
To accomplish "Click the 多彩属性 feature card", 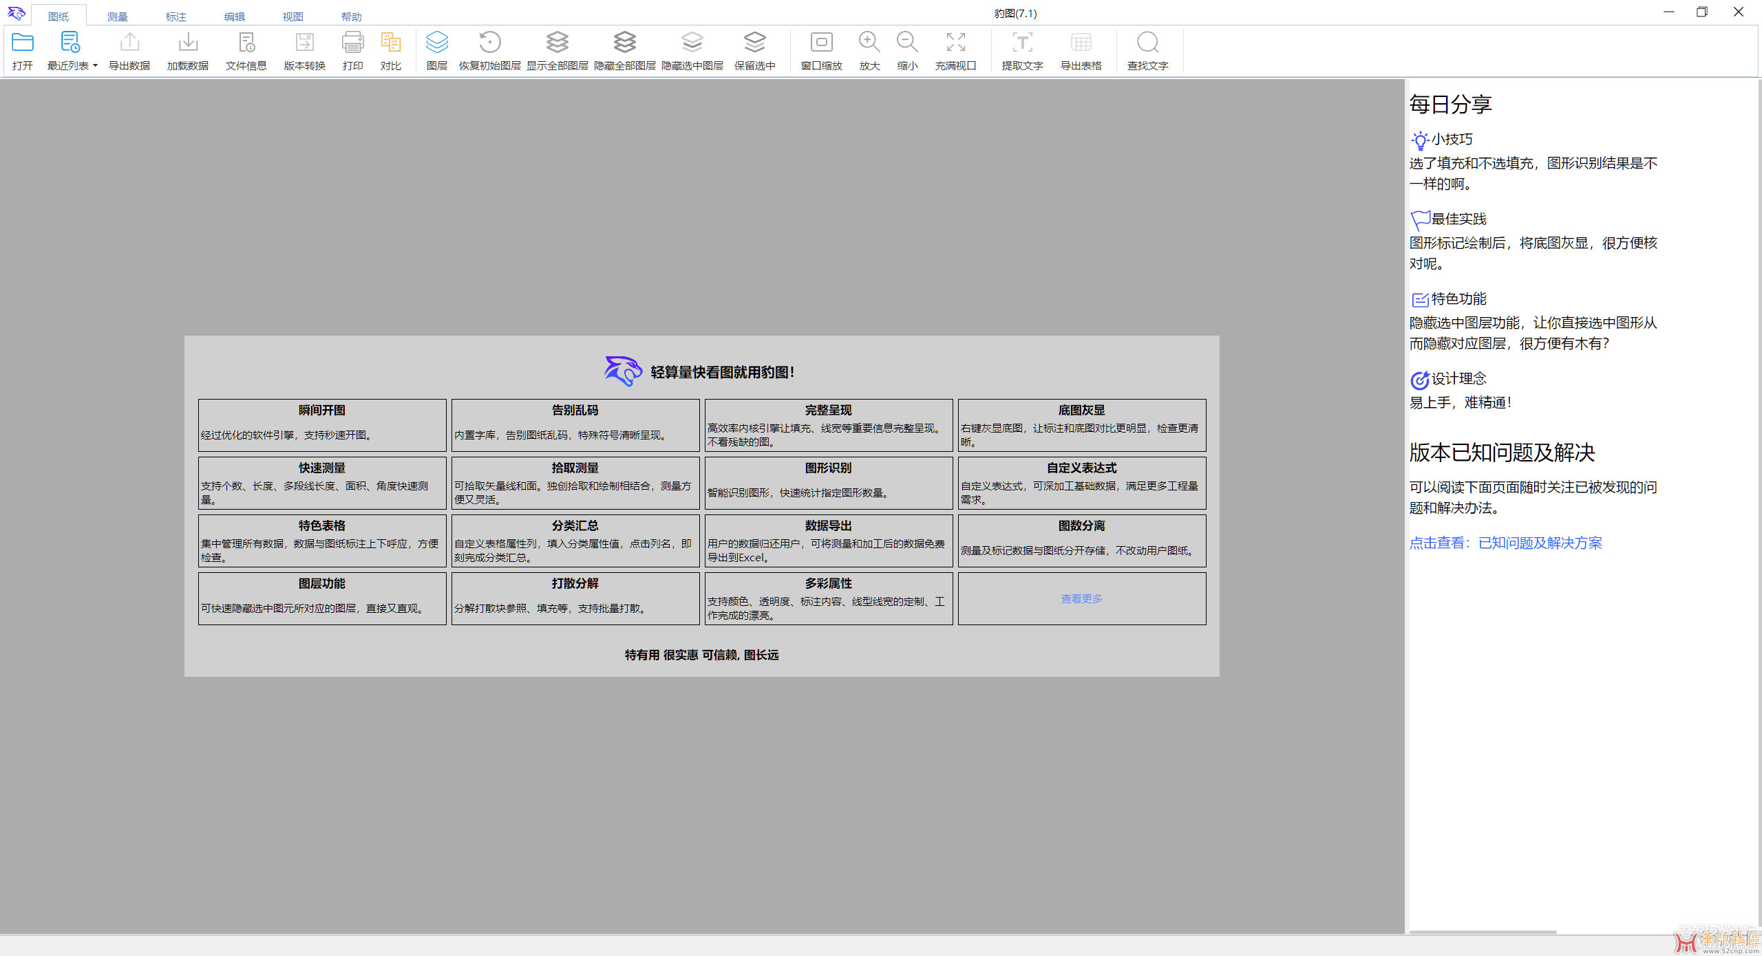I will (x=829, y=598).
